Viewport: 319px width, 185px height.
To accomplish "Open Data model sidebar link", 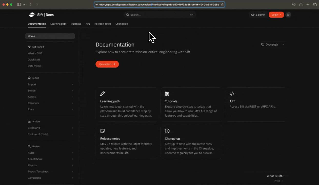I will point(35,66).
